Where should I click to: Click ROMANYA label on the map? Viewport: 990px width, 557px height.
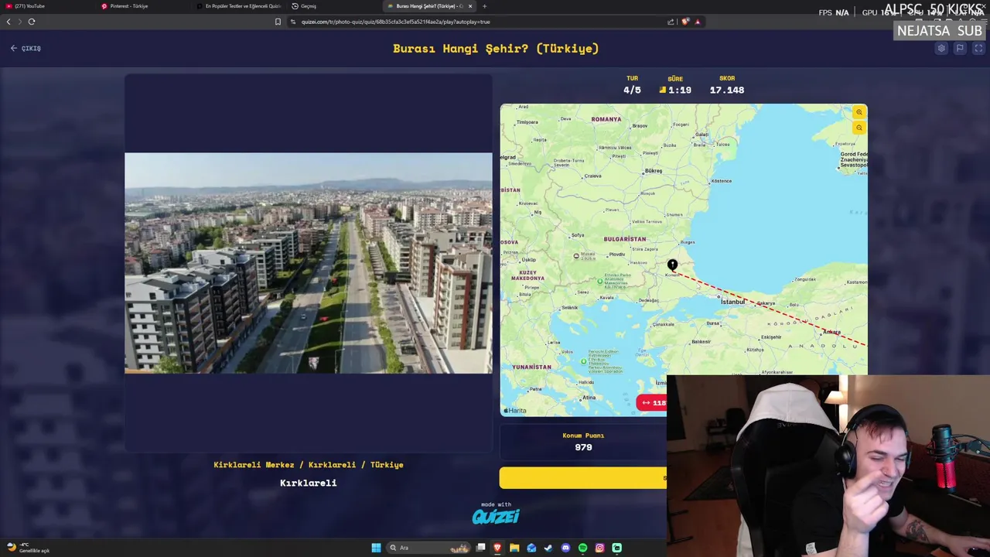point(606,119)
